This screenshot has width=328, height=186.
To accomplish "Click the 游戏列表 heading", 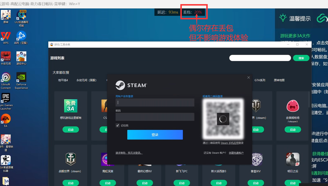I will (x=57, y=58).
